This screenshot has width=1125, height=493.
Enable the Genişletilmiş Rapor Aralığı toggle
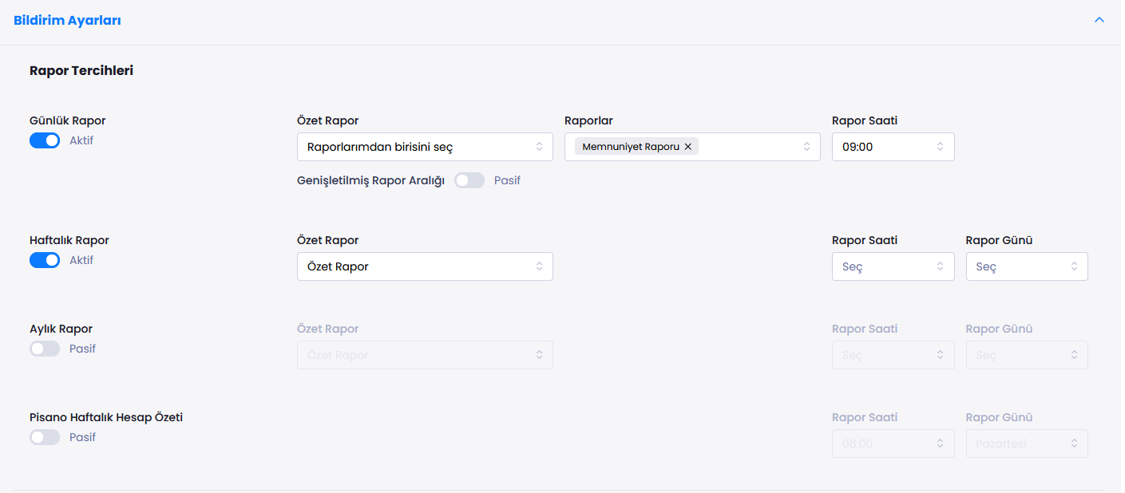(469, 180)
